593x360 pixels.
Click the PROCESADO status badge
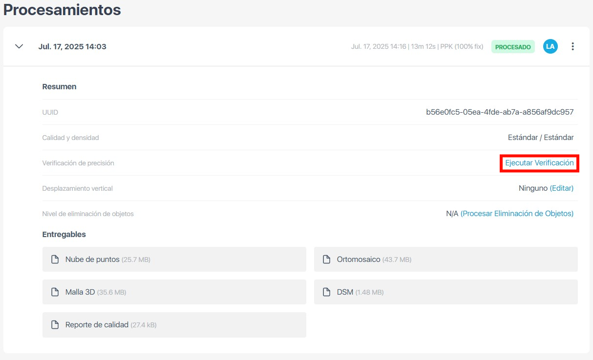coord(513,47)
